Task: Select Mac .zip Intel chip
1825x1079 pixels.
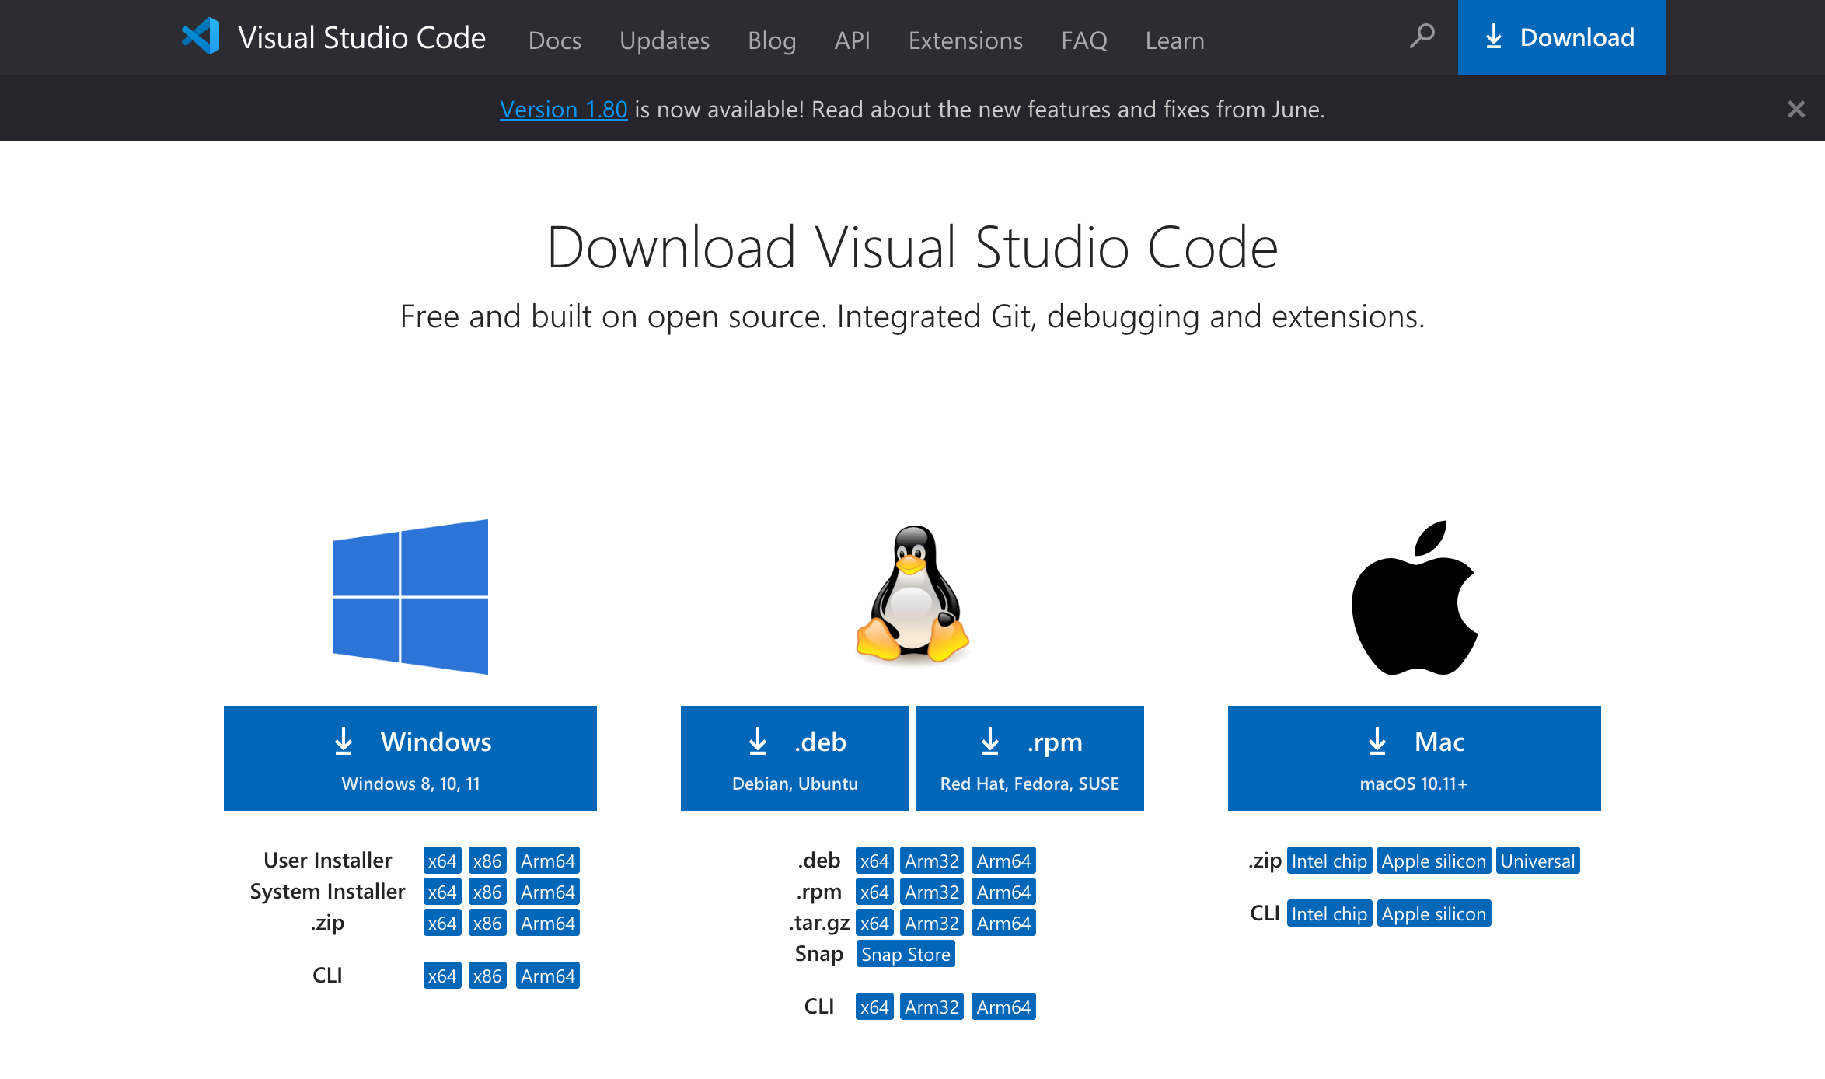Action: coord(1329,861)
